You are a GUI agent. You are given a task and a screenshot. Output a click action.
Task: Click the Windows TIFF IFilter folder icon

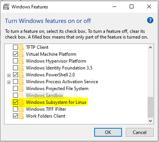(21, 109)
